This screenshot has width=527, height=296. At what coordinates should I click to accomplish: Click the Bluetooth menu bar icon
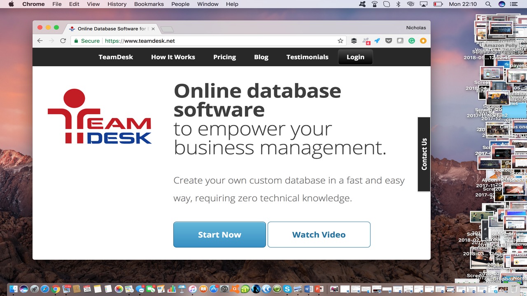click(x=398, y=4)
